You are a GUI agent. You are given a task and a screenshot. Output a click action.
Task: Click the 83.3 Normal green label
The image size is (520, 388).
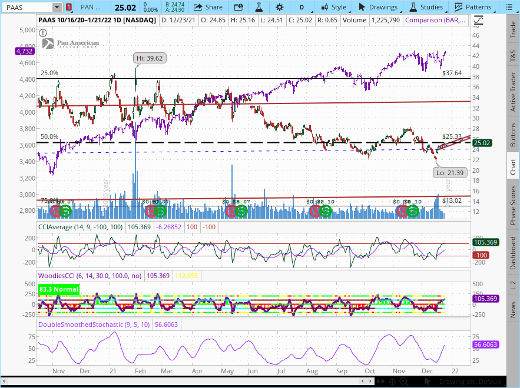pyautogui.click(x=59, y=289)
